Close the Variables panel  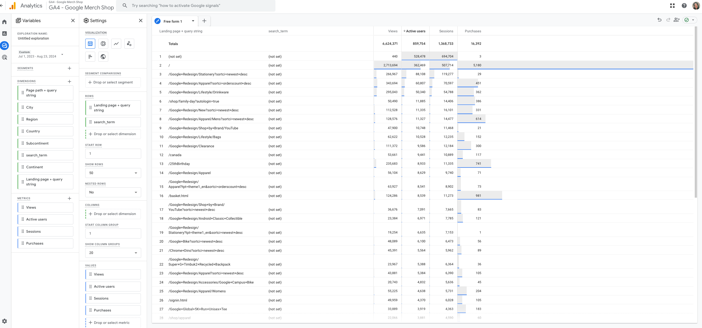73,20
